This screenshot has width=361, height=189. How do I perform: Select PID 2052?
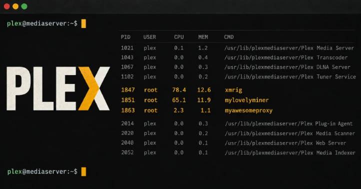click(x=127, y=152)
